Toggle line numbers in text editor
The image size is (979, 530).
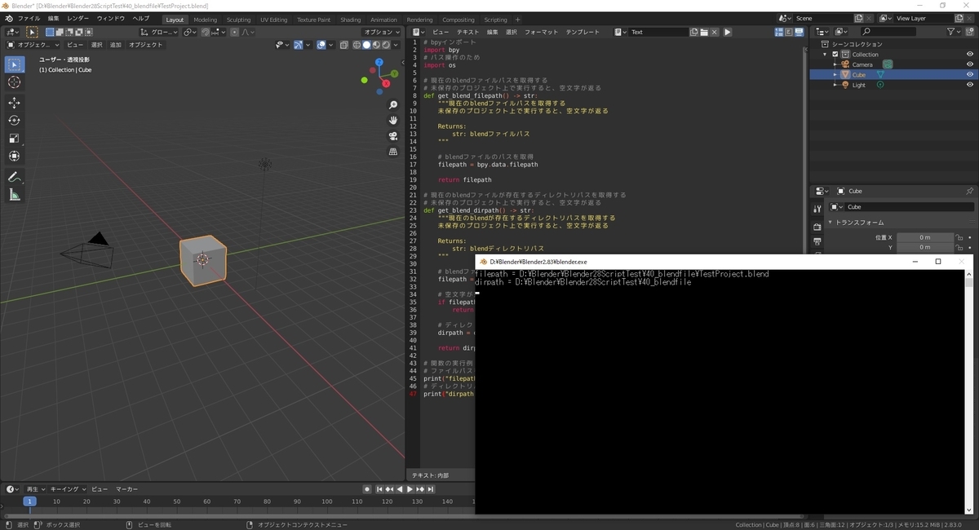tap(777, 32)
